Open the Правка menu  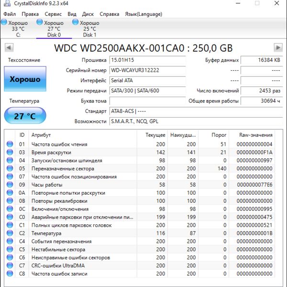[30, 14]
